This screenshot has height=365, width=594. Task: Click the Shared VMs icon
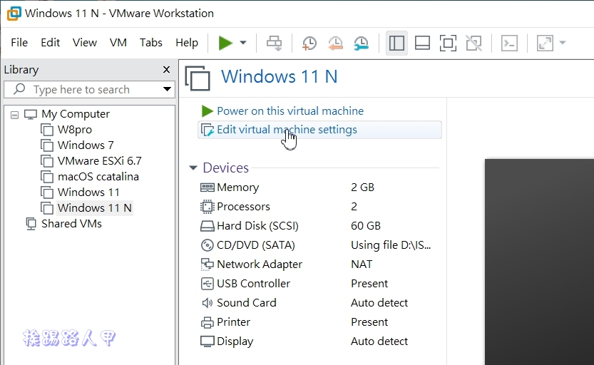pyautogui.click(x=31, y=224)
